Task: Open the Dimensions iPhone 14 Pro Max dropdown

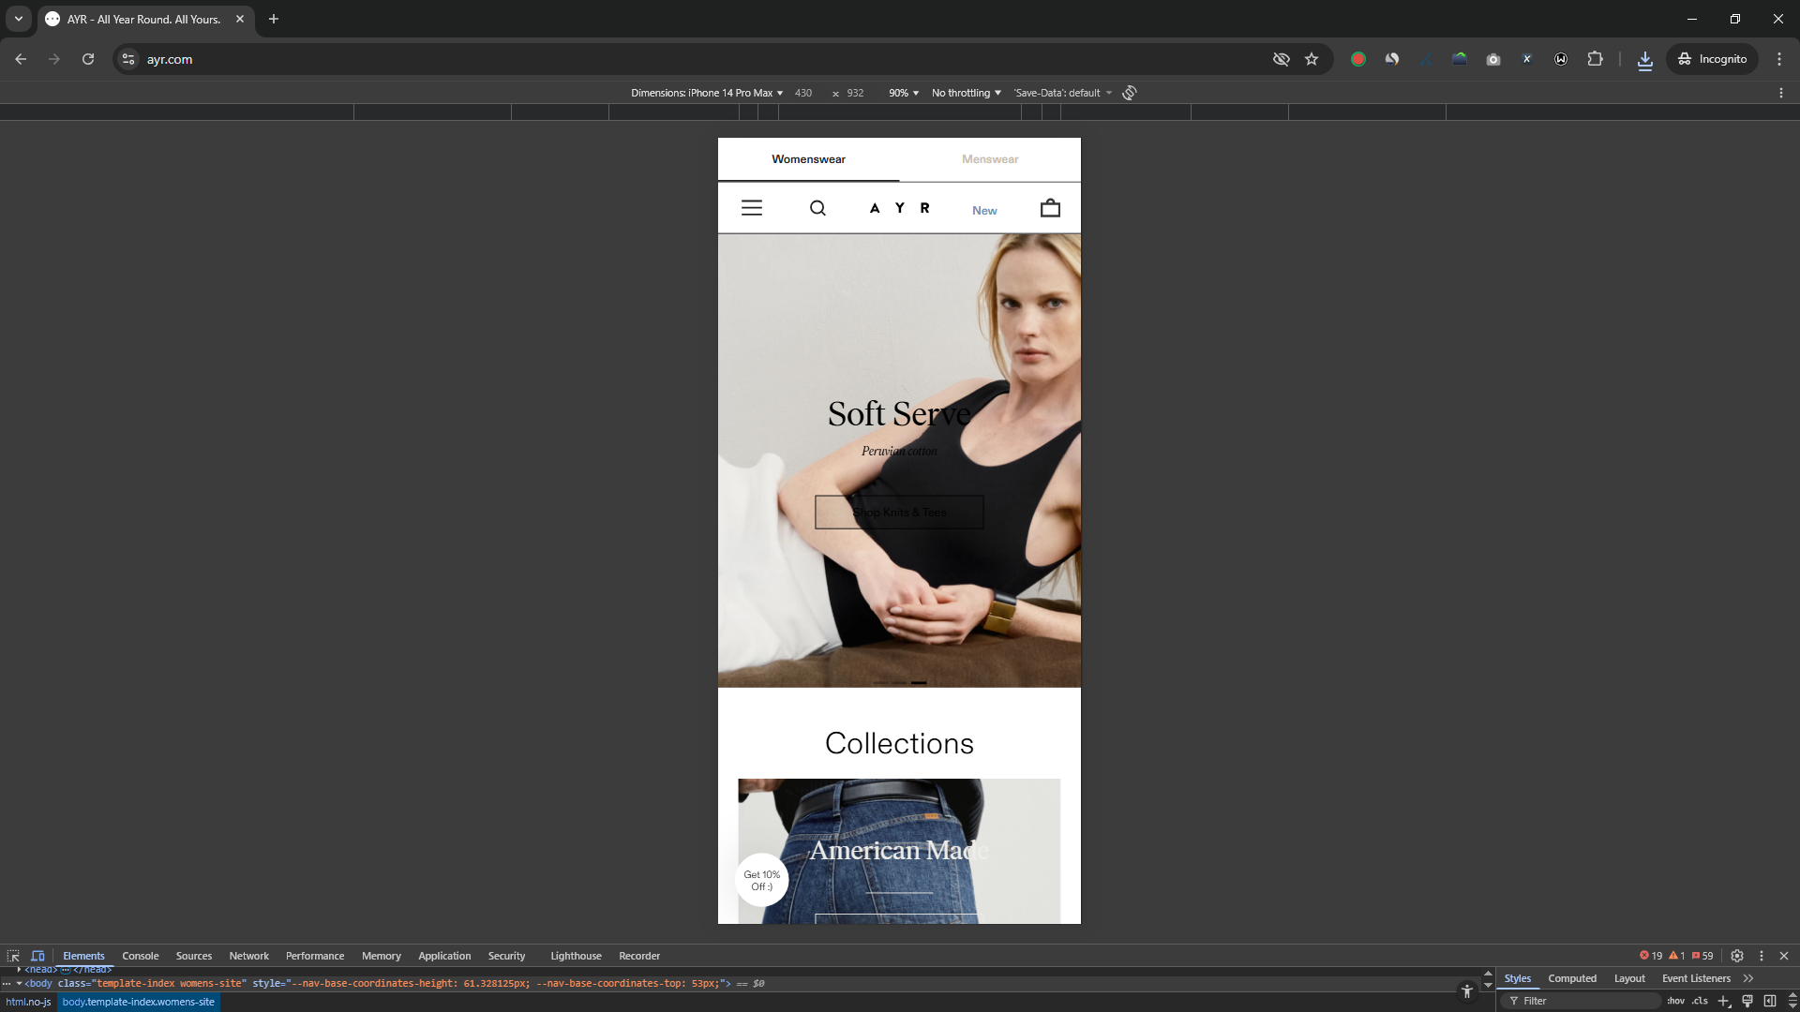Action: coord(707,93)
